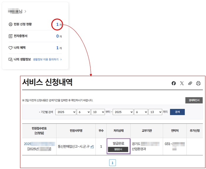Click the search icon beside 나의 생활정보
The height and width of the screenshot is (169, 206).
point(11,60)
